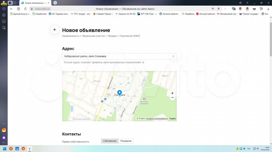Screen dimensions: 272x152
Task: Open the Alice assistant in sidebar
Action: point(4,137)
